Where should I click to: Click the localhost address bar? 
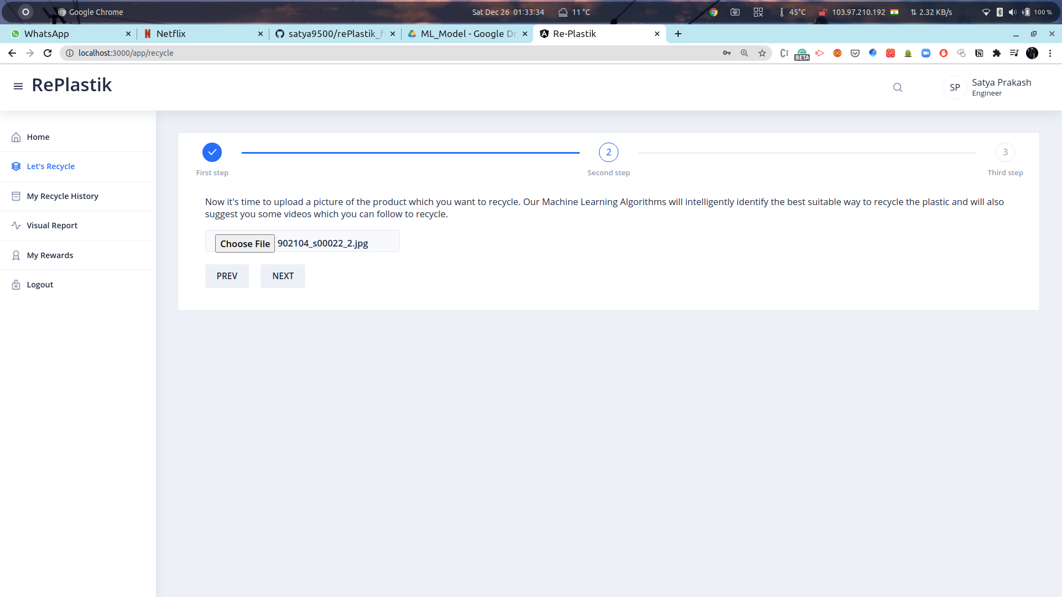tap(387, 53)
